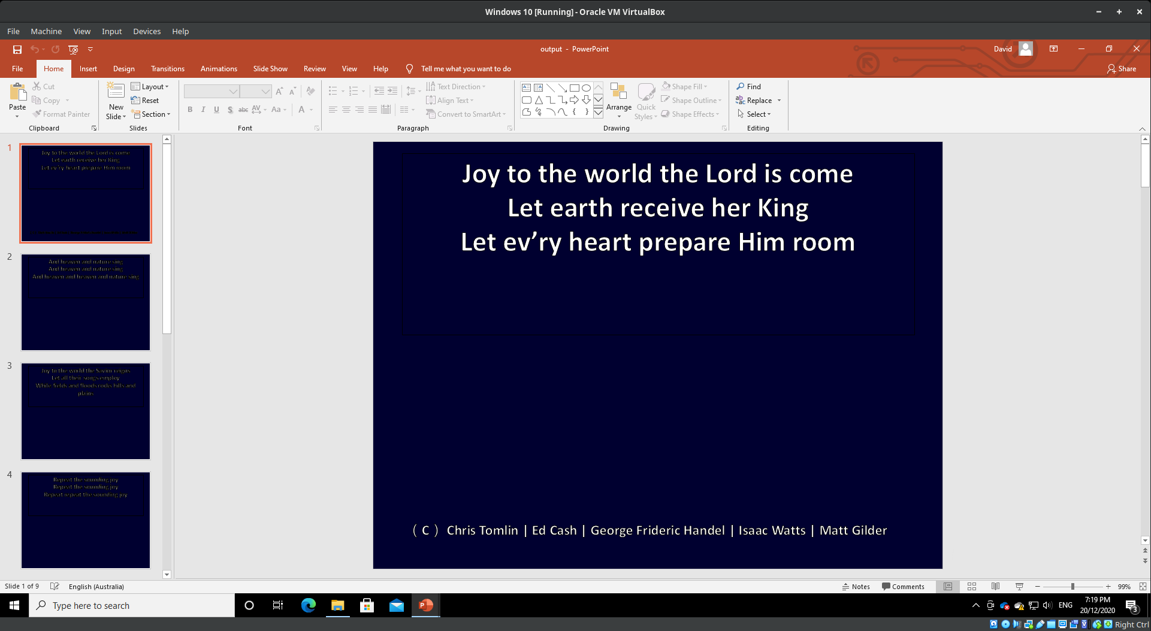Screen dimensions: 1151x631
Task: Click the zoom out minus button
Action: click(x=1038, y=587)
